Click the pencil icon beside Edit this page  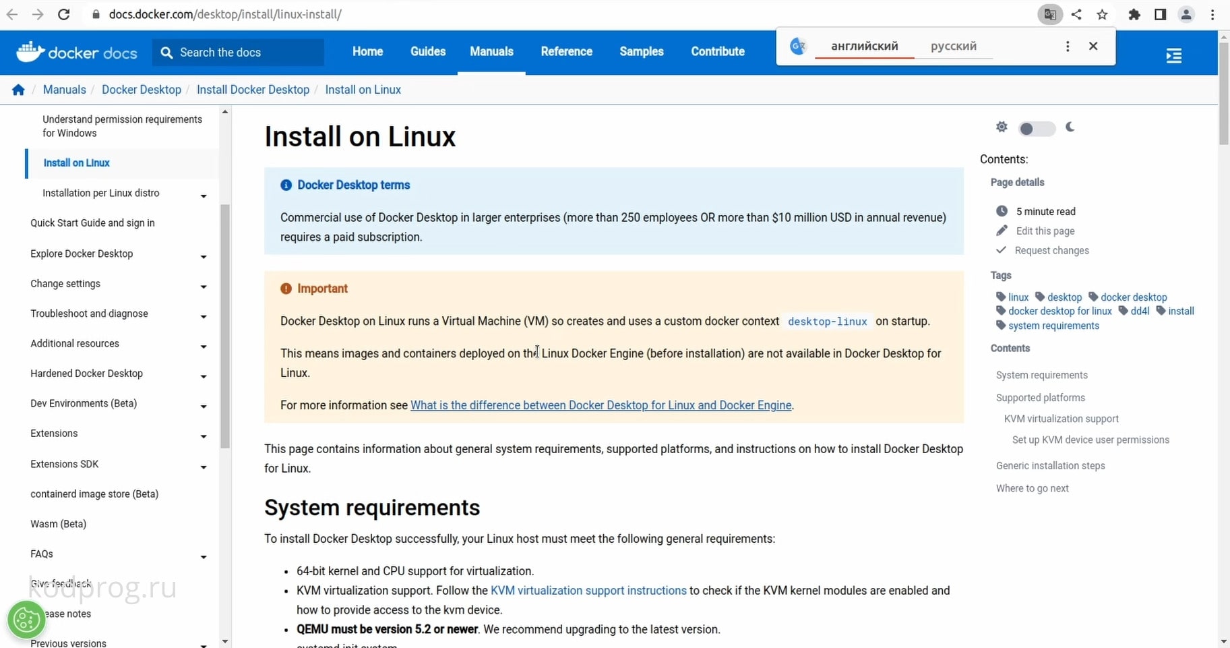[x=1002, y=231]
